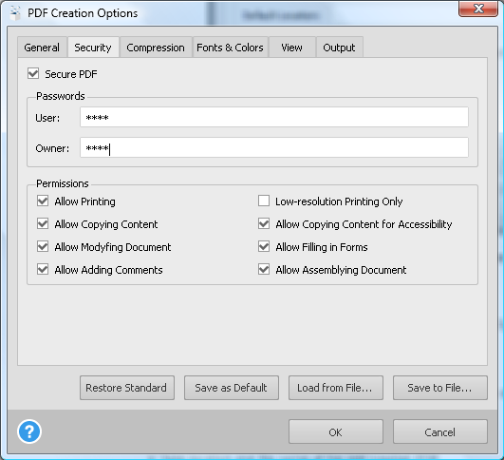Click Load from File... button
Viewport: 504px width, 460px height.
click(336, 388)
